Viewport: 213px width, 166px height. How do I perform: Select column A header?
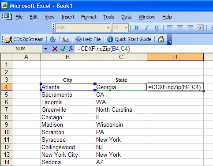[x=26, y=57]
